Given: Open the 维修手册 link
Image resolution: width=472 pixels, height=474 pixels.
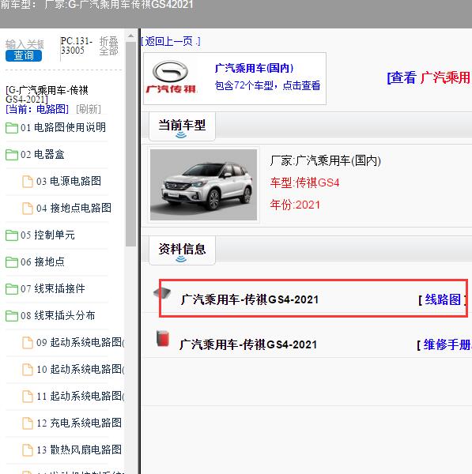Looking at the screenshot, I should 447,344.
